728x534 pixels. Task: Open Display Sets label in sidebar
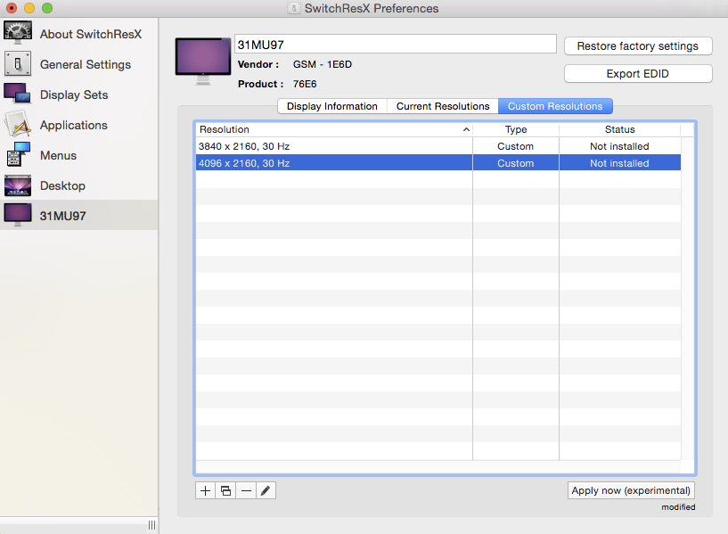tap(74, 94)
